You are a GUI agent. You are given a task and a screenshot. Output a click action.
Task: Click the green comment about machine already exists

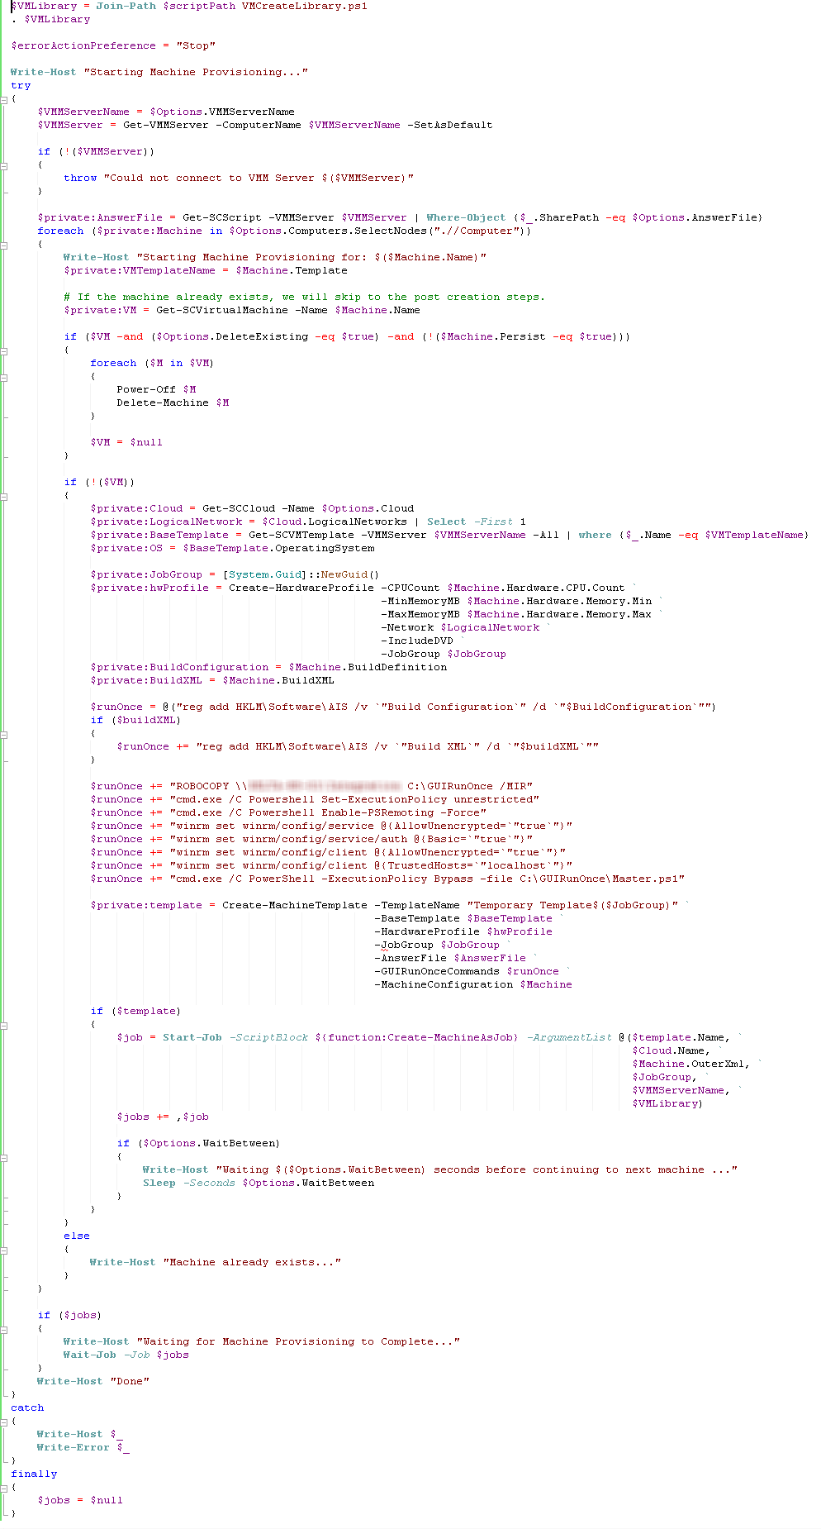point(304,297)
